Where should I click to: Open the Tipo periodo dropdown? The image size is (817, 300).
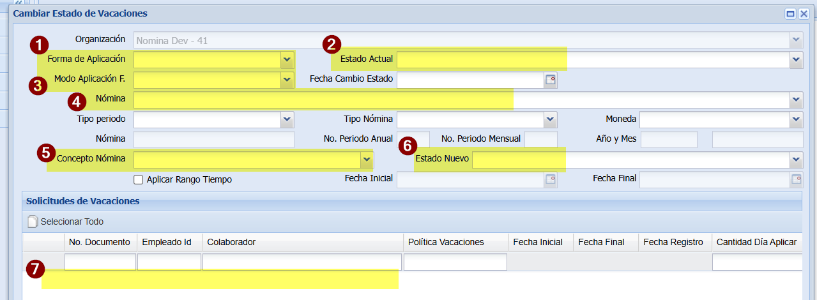(287, 119)
